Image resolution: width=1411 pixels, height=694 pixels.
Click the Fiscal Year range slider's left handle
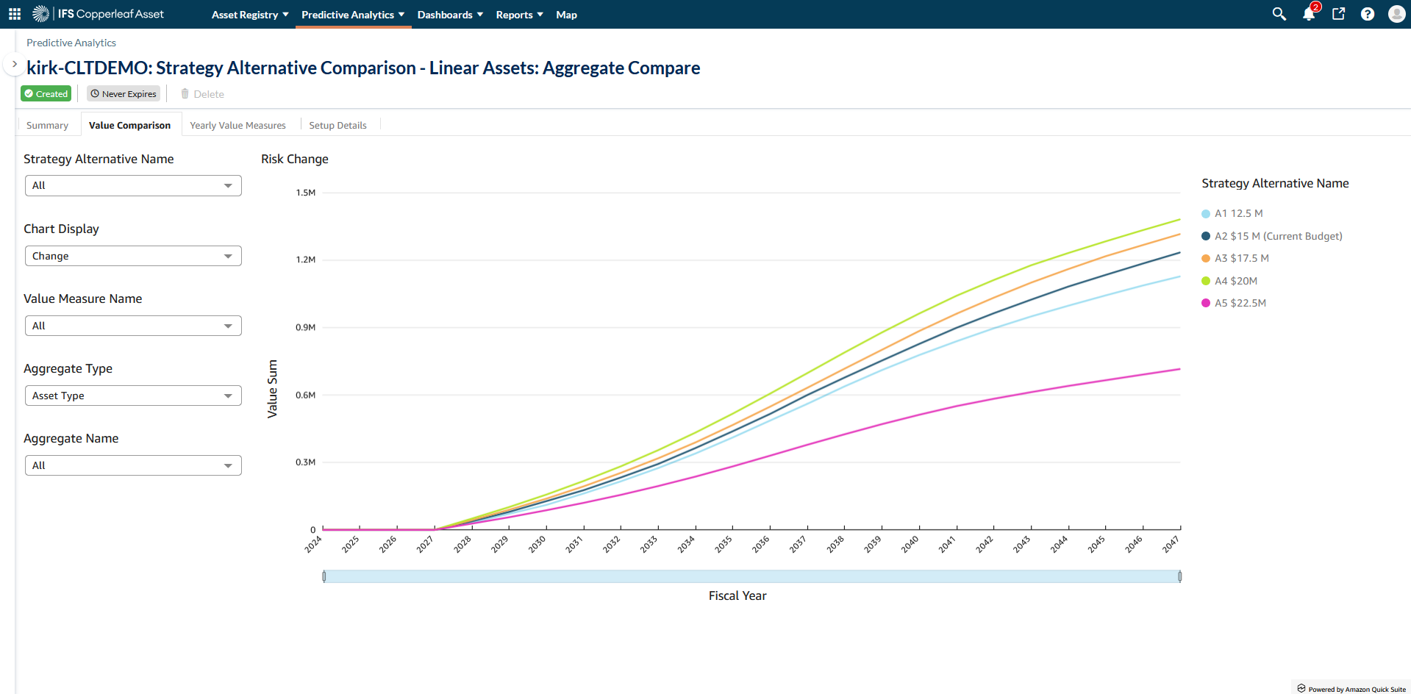(324, 576)
